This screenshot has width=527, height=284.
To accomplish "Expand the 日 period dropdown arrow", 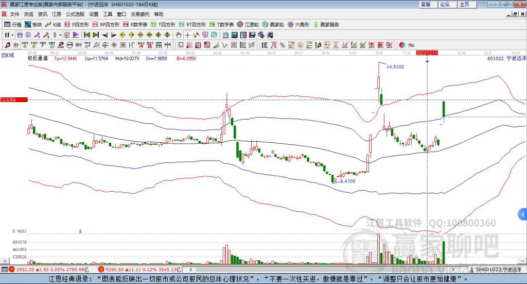I will [x=12, y=35].
